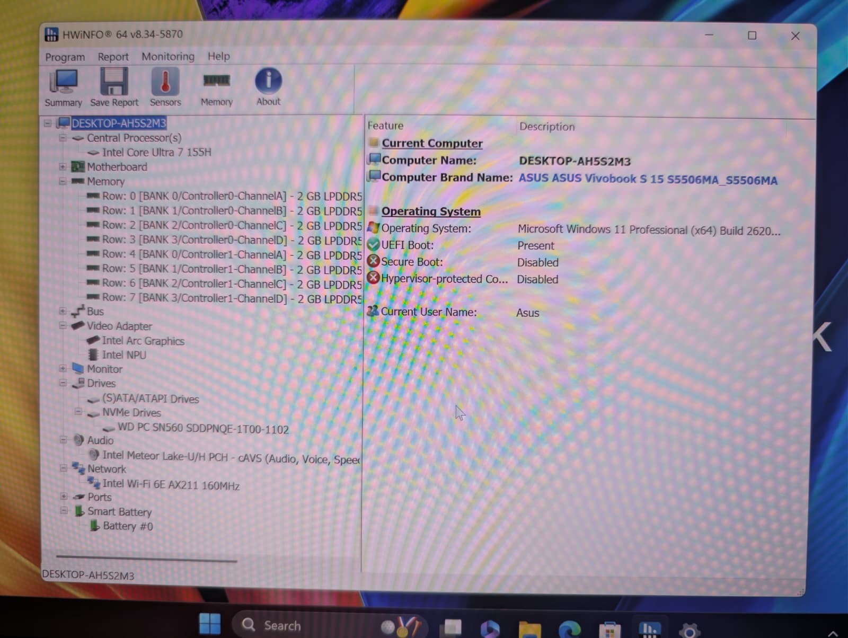This screenshot has height=638, width=848.
Task: Collapse the Smart Battery node
Action: tap(64, 511)
